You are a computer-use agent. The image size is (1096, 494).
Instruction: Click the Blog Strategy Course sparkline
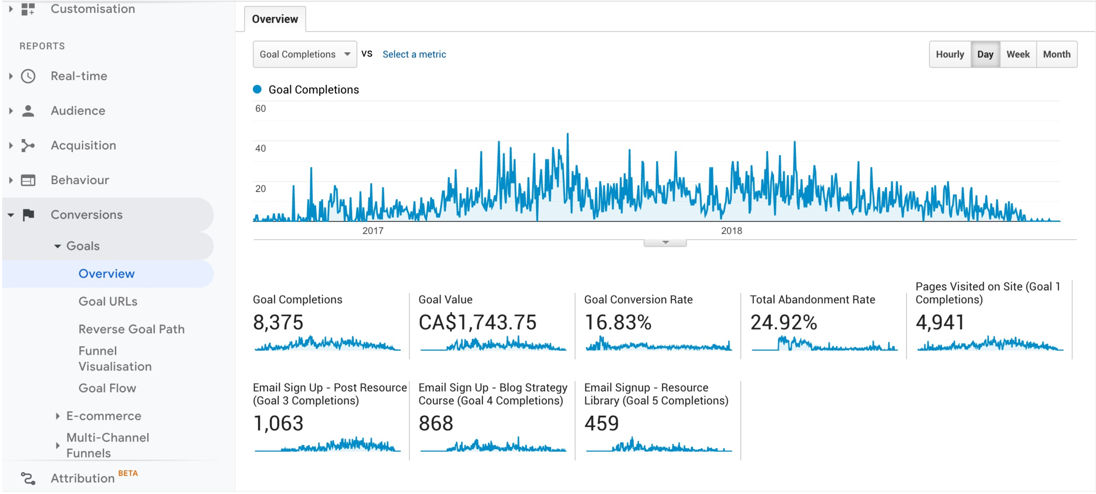click(493, 444)
